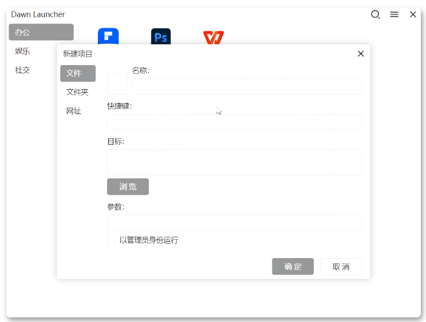Focus the 名称 name input field
This screenshot has width=426, height=322.
pyautogui.click(x=246, y=86)
